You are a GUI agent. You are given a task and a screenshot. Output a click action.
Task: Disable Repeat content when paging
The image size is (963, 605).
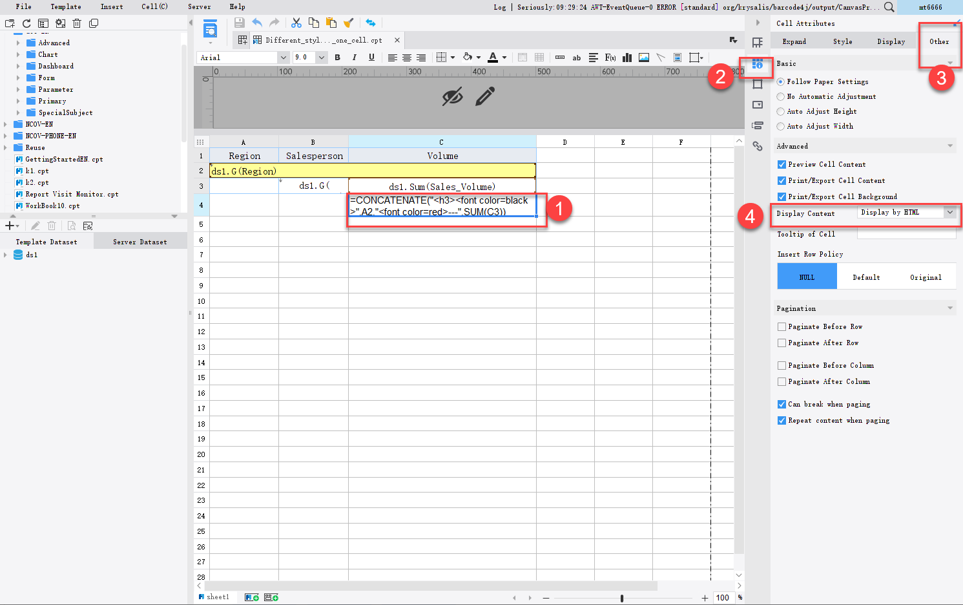click(x=782, y=420)
